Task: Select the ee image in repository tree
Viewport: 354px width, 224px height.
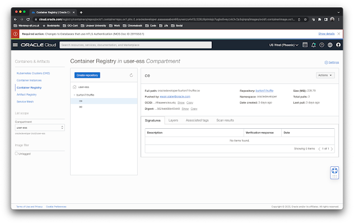Action: pyautogui.click(x=104, y=107)
